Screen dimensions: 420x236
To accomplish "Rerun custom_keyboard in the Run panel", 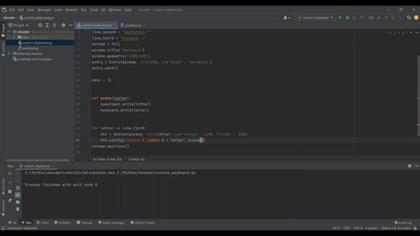I will [10, 174].
